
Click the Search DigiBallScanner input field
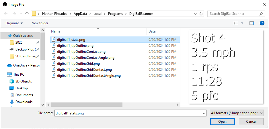pos(234,14)
